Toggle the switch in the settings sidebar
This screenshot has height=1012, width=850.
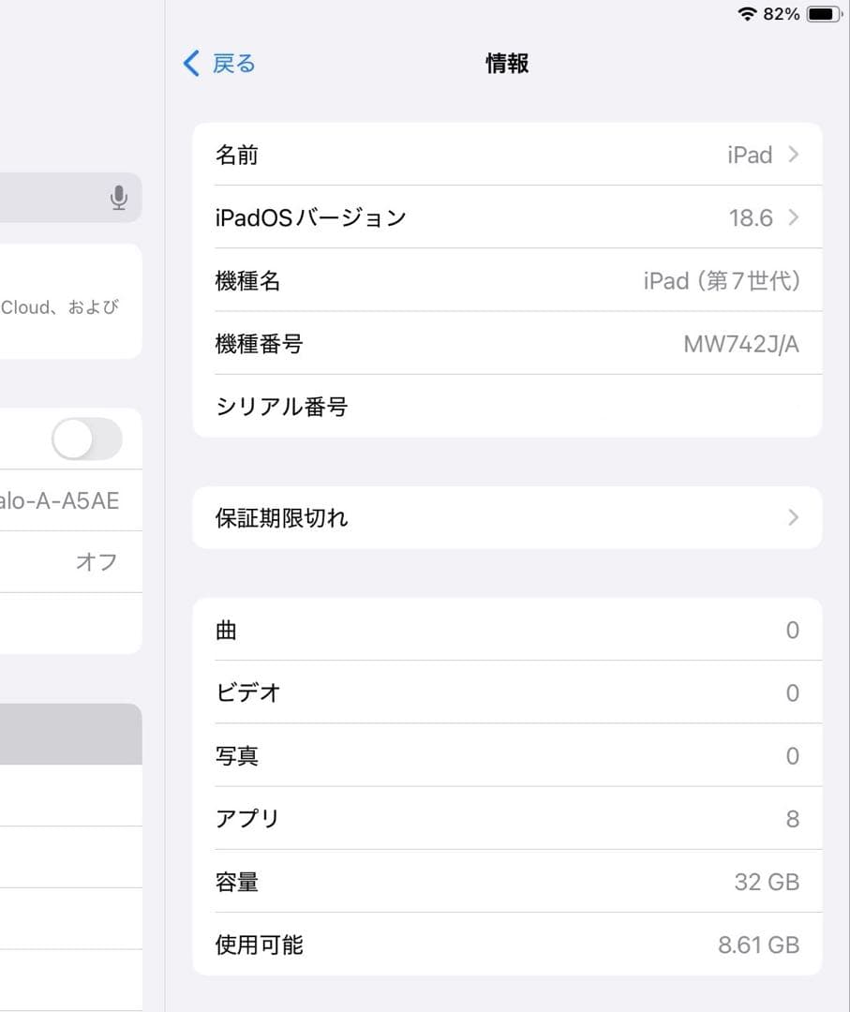point(86,439)
